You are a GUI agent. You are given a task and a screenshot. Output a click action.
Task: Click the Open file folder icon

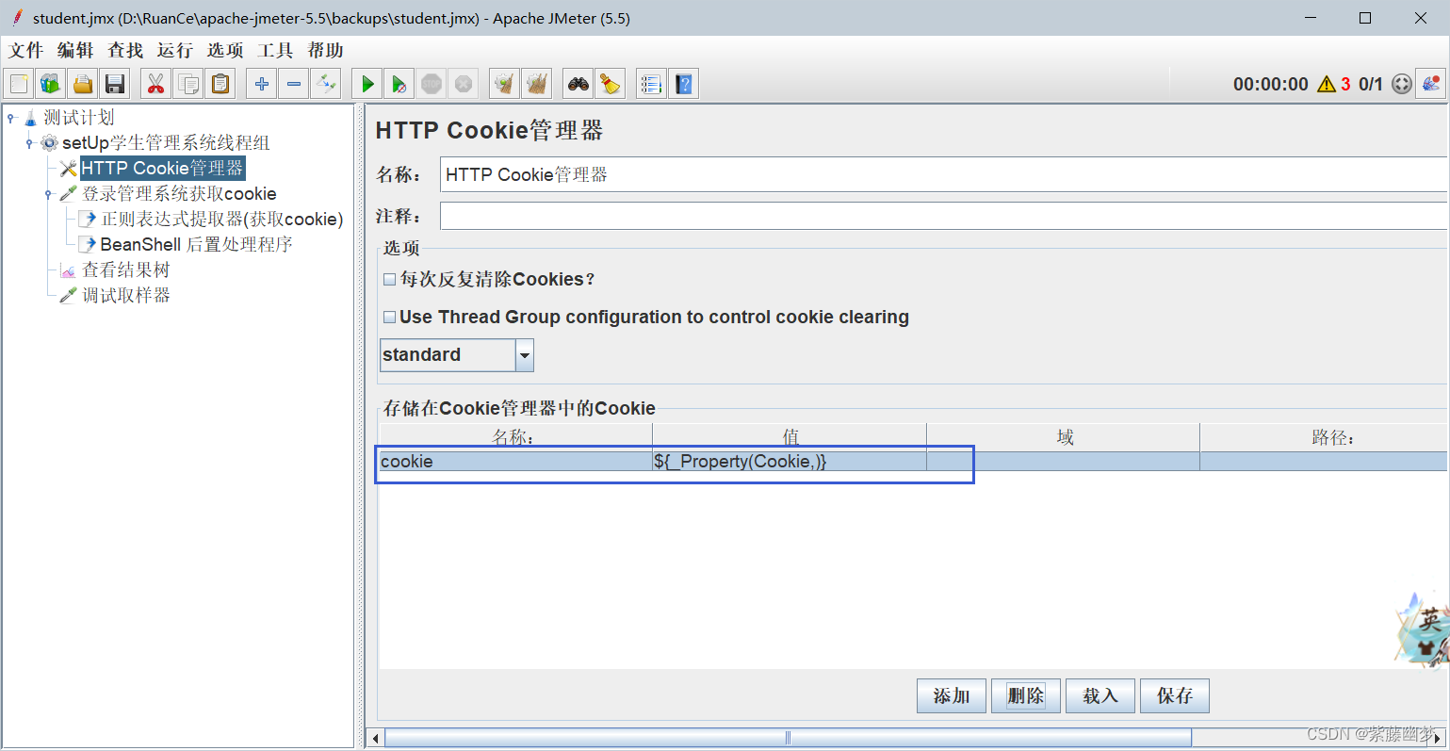tap(83, 84)
